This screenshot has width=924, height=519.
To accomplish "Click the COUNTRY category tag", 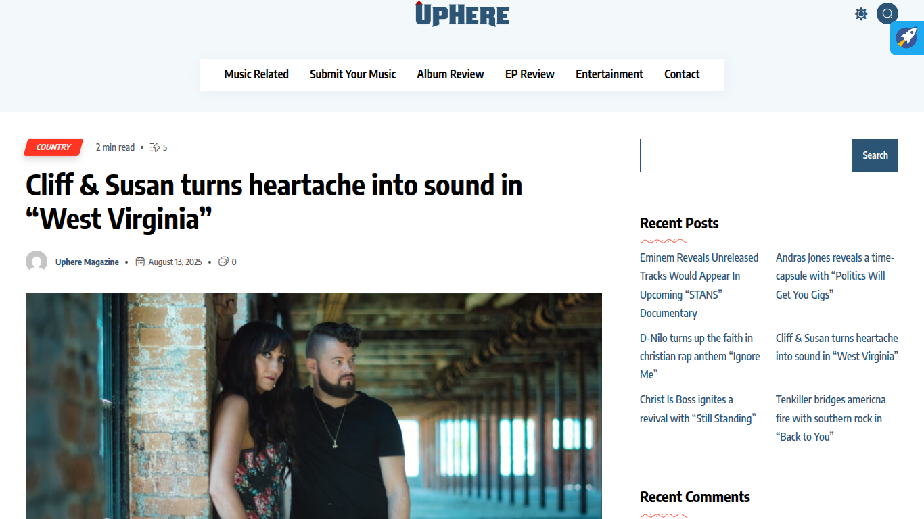I will (x=53, y=147).
